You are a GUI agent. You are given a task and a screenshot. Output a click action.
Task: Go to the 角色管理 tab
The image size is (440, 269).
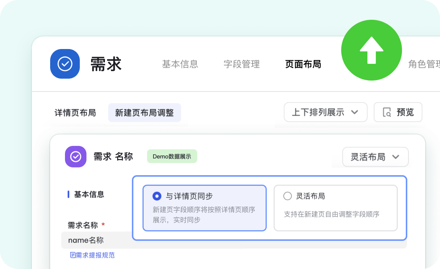tap(423, 64)
